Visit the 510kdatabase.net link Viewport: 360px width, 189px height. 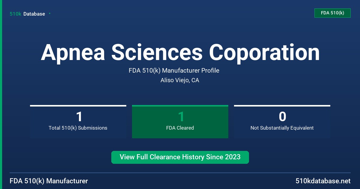(x=323, y=181)
